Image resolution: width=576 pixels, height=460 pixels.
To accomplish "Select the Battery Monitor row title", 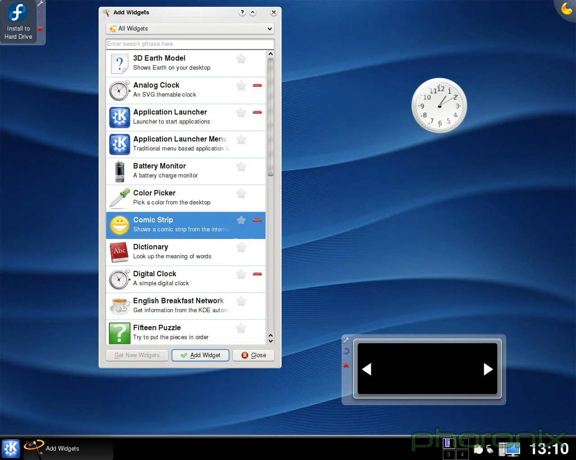I will pos(159,166).
